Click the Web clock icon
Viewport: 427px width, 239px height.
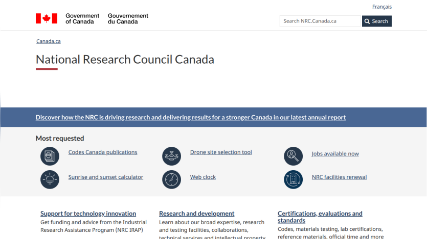(171, 179)
